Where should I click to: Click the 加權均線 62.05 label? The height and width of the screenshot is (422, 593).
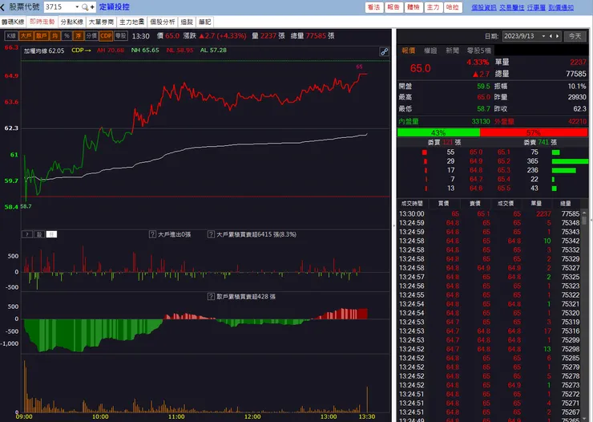pos(44,51)
